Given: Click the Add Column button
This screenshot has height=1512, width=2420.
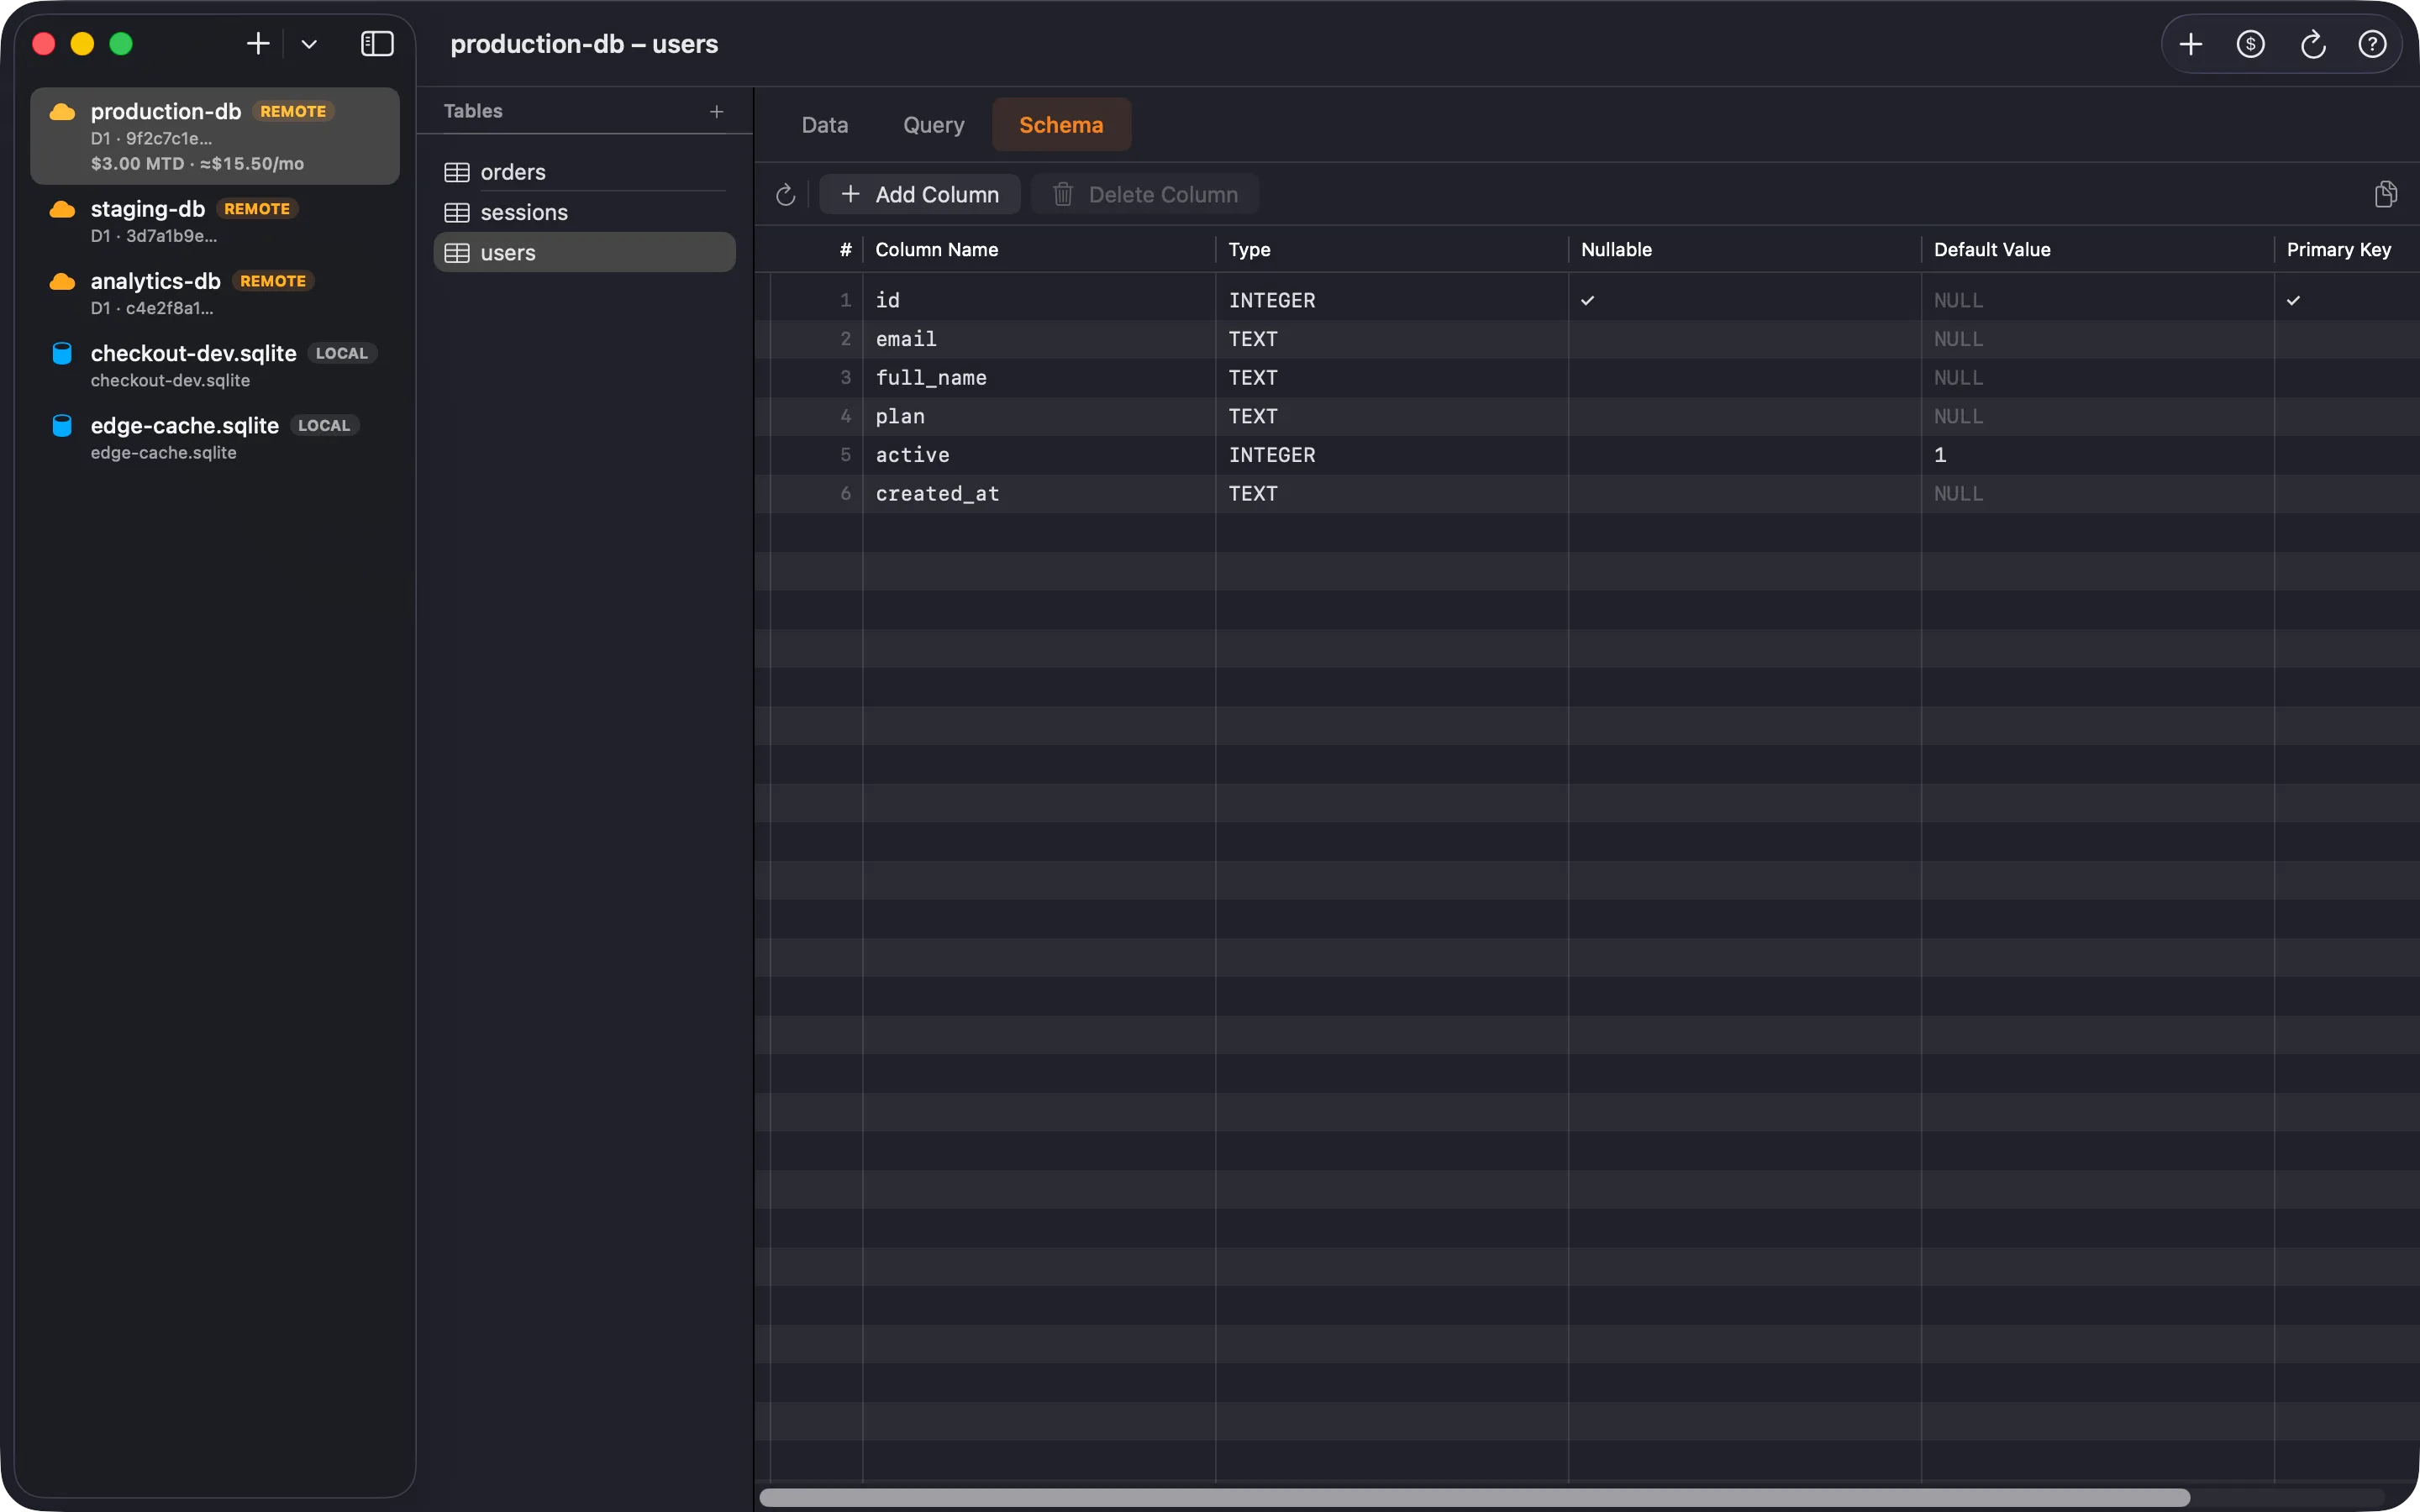Looking at the screenshot, I should tap(920, 194).
